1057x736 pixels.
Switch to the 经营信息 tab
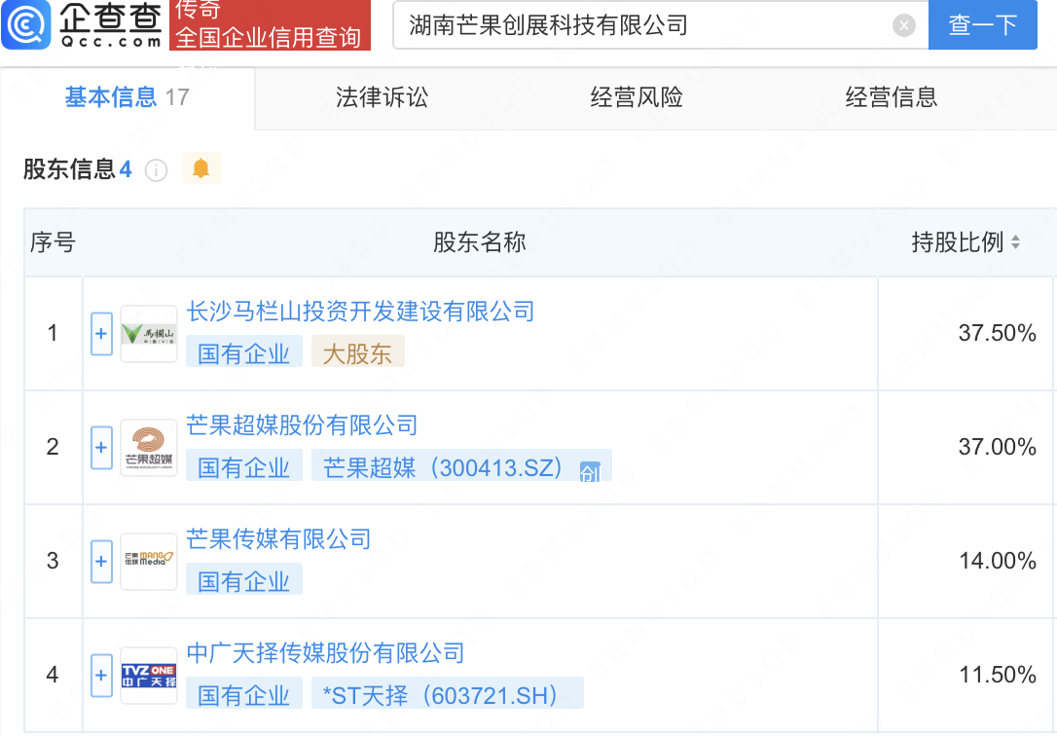[x=892, y=97]
